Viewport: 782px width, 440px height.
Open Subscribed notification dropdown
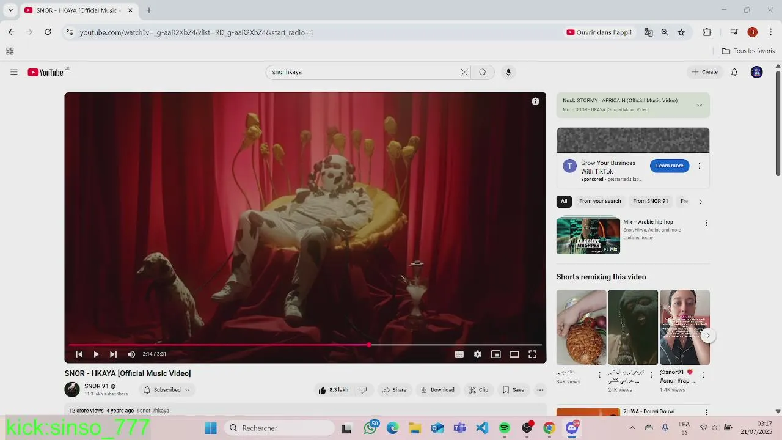(x=167, y=390)
